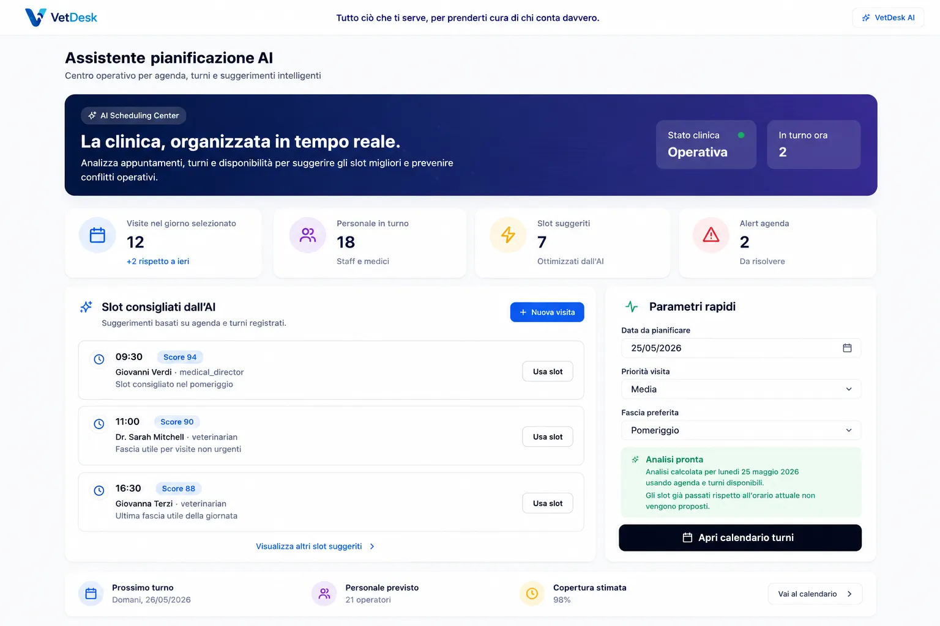Click the Vai al calendario button
The height and width of the screenshot is (626, 940).
[x=815, y=594]
